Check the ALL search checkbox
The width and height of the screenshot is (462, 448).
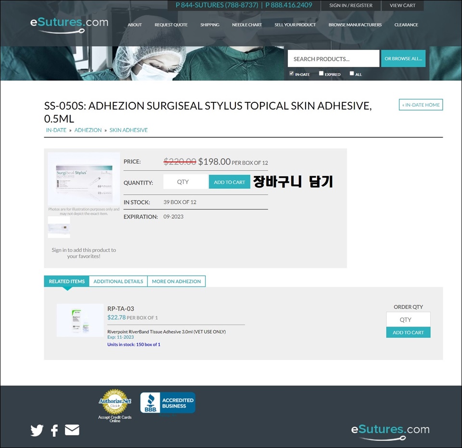coord(352,73)
